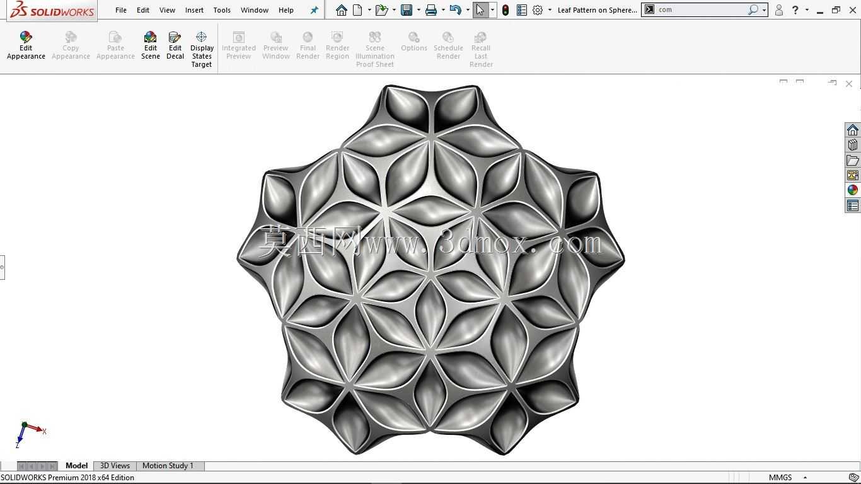Open the View menu
The width and height of the screenshot is (861, 484).
click(x=167, y=10)
